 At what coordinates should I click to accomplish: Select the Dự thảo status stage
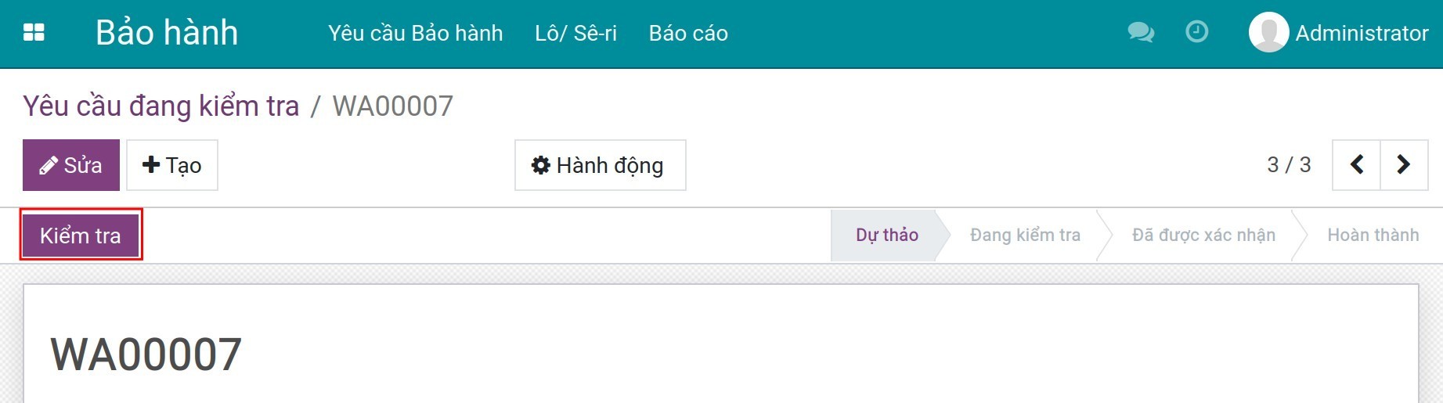(886, 235)
